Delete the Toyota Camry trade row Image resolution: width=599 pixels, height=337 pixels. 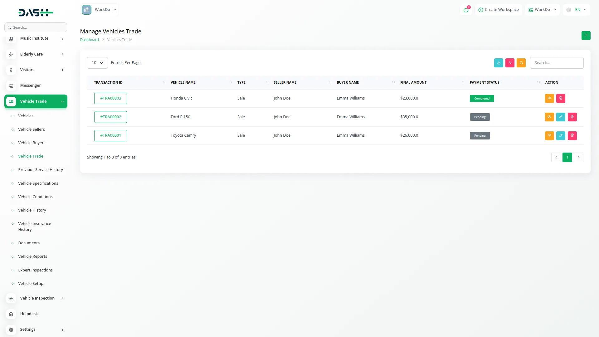572,135
